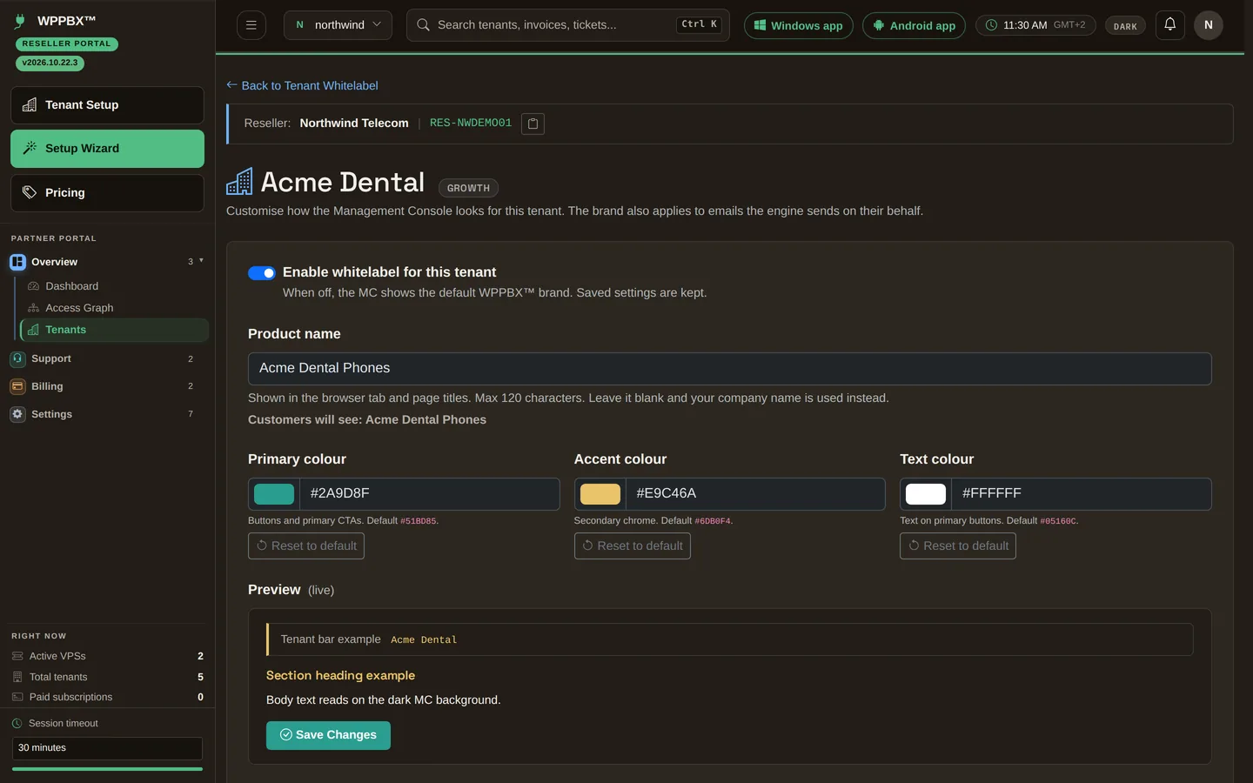
Task: Go back to Tenant Whitelabel
Action: click(x=302, y=85)
